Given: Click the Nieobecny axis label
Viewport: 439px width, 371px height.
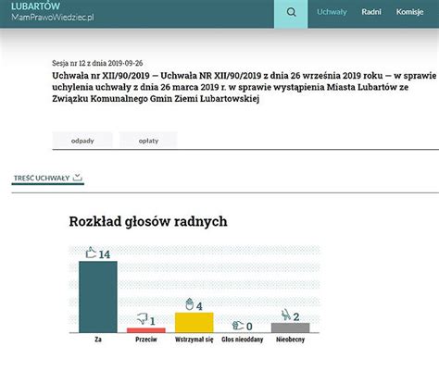Looking at the screenshot, I should tap(290, 340).
